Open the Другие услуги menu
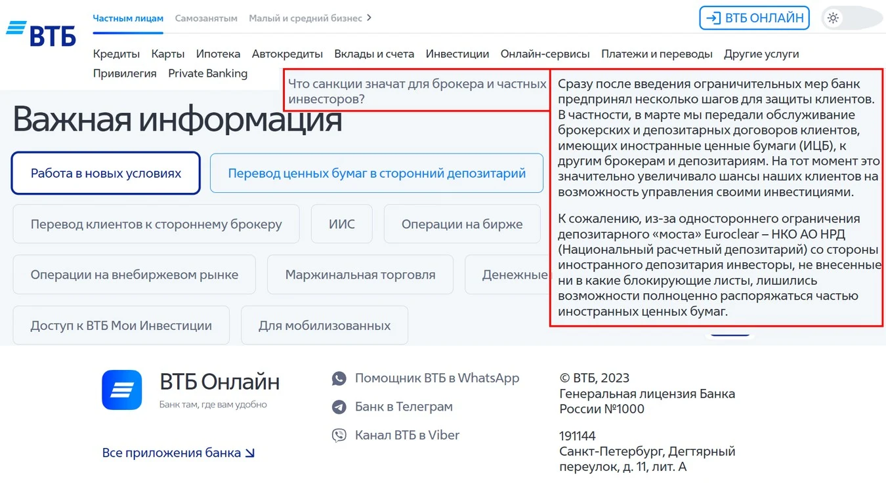This screenshot has width=886, height=488. click(x=761, y=54)
